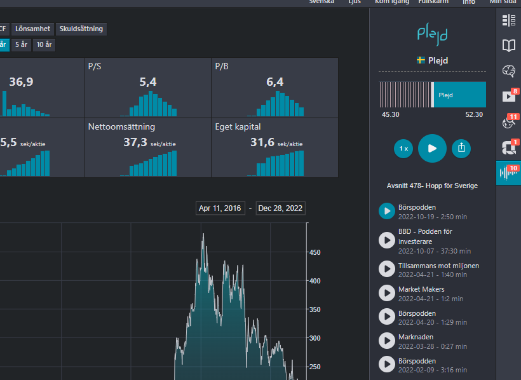Open video panel icon with badge 8
This screenshot has width=521, height=380.
(509, 96)
